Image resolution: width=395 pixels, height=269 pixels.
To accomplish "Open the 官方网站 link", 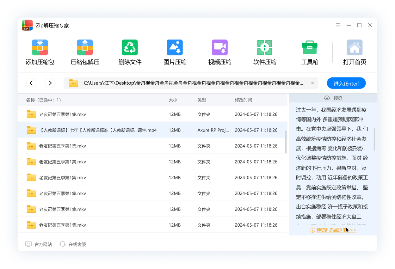I will [x=39, y=244].
